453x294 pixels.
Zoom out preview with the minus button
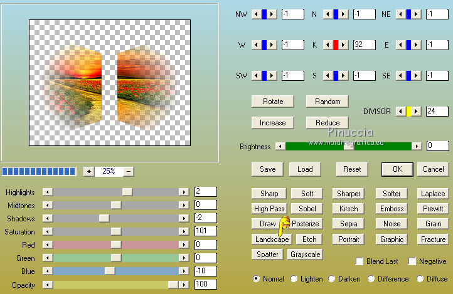(x=129, y=171)
